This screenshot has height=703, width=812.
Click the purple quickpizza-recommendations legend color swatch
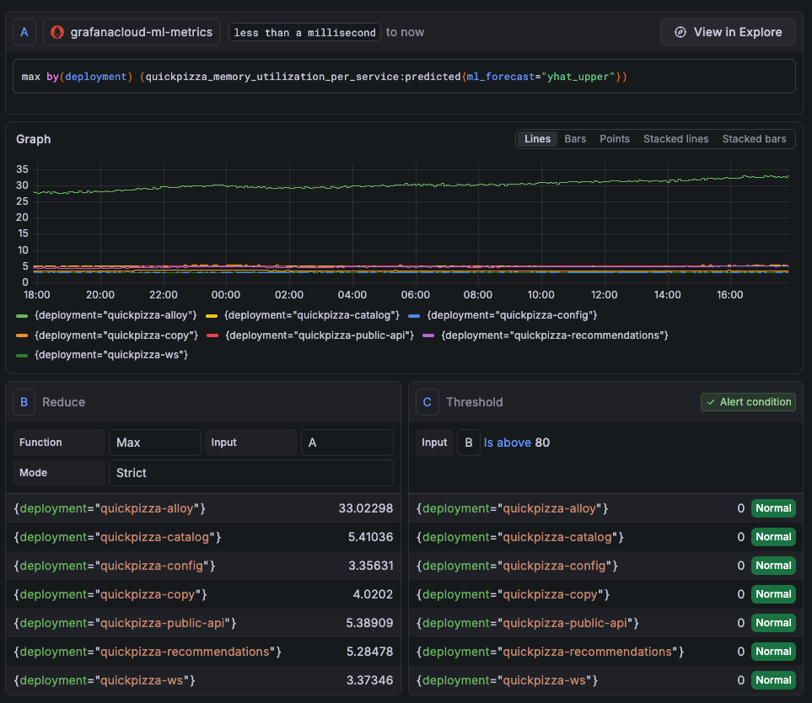pyautogui.click(x=428, y=336)
